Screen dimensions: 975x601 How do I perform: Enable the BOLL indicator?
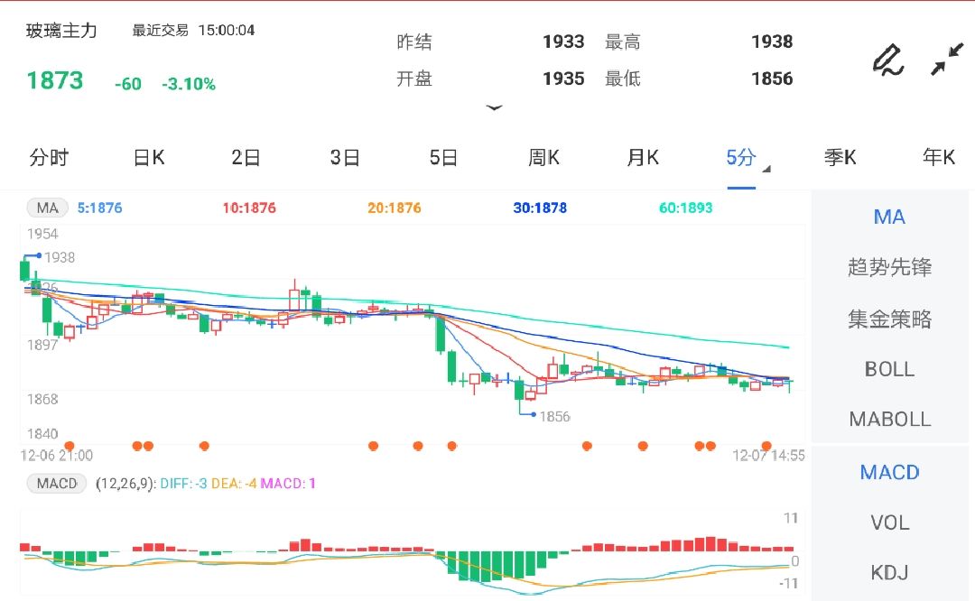click(x=888, y=368)
